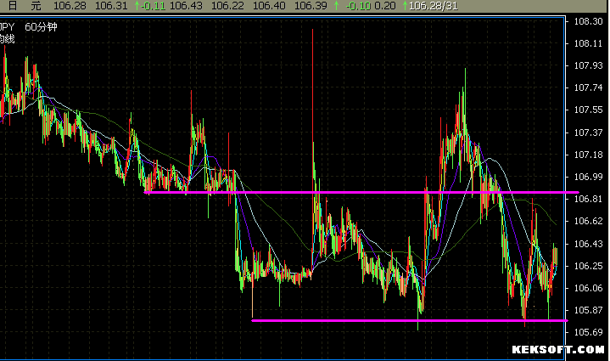This screenshot has height=361, width=610.
Task: Select the 日元 currency name in quote bar
Action: click(25, 6)
